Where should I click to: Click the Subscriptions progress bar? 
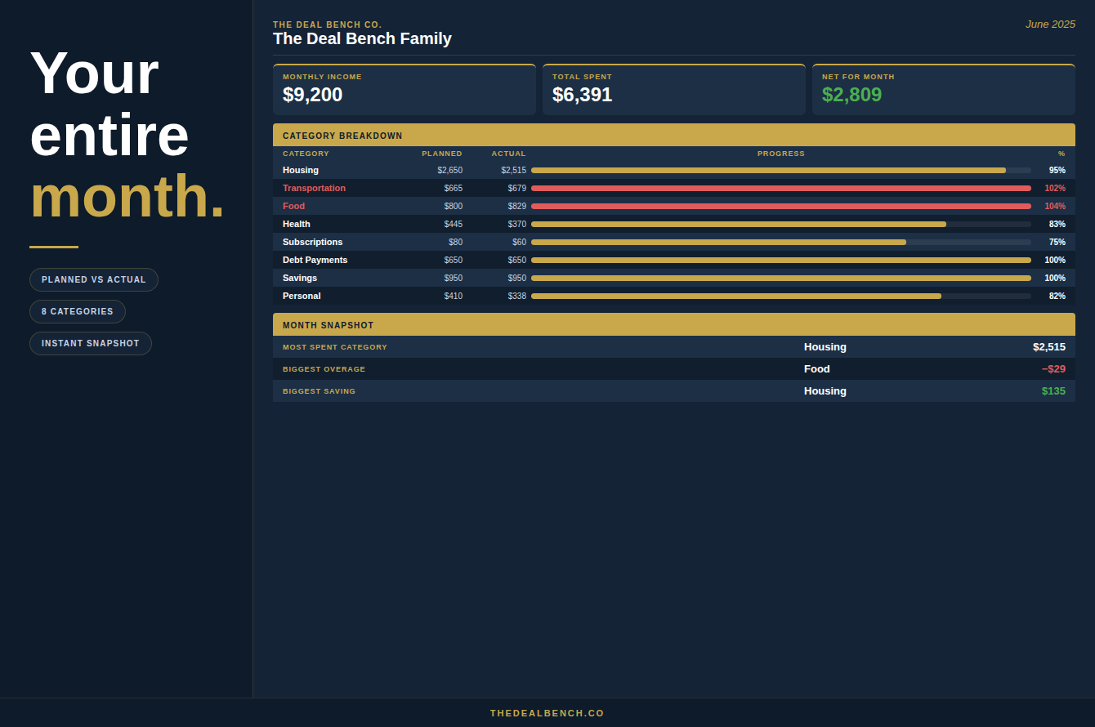click(x=781, y=242)
